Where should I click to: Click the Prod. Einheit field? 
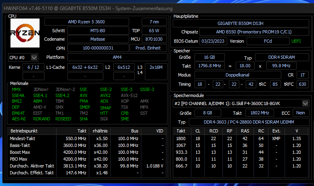(x=148, y=48)
